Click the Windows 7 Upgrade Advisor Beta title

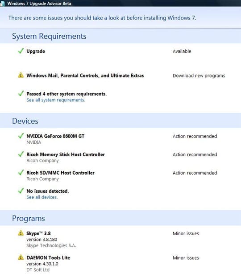coord(39,4)
